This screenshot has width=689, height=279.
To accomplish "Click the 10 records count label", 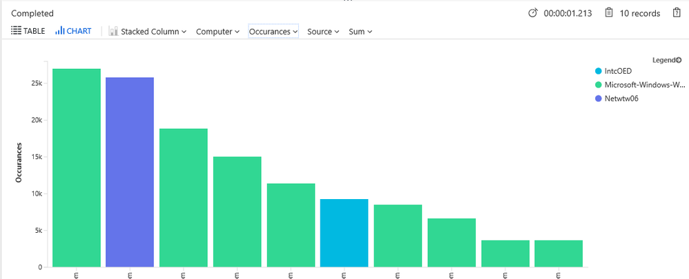I will 640,14.
